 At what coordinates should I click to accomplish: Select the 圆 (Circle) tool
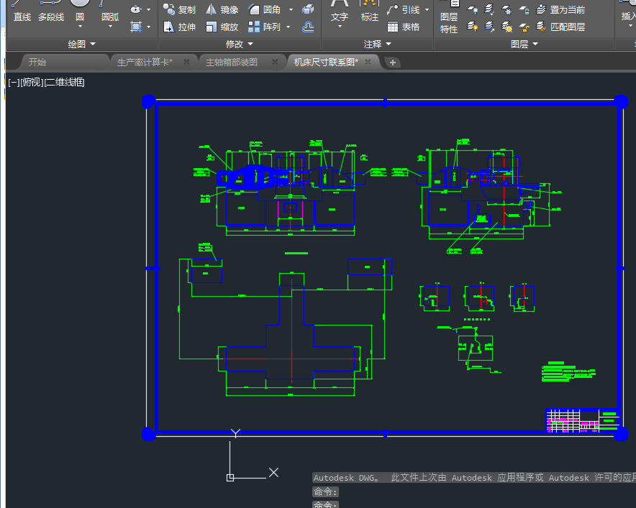[80, 11]
